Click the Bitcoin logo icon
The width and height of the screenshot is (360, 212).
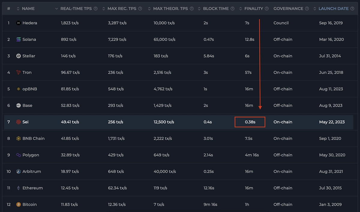[18, 205]
